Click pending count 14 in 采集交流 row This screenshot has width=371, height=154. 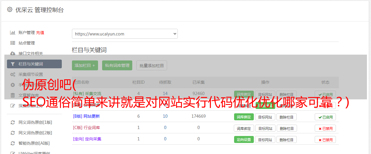pyautogui.click(x=165, y=94)
